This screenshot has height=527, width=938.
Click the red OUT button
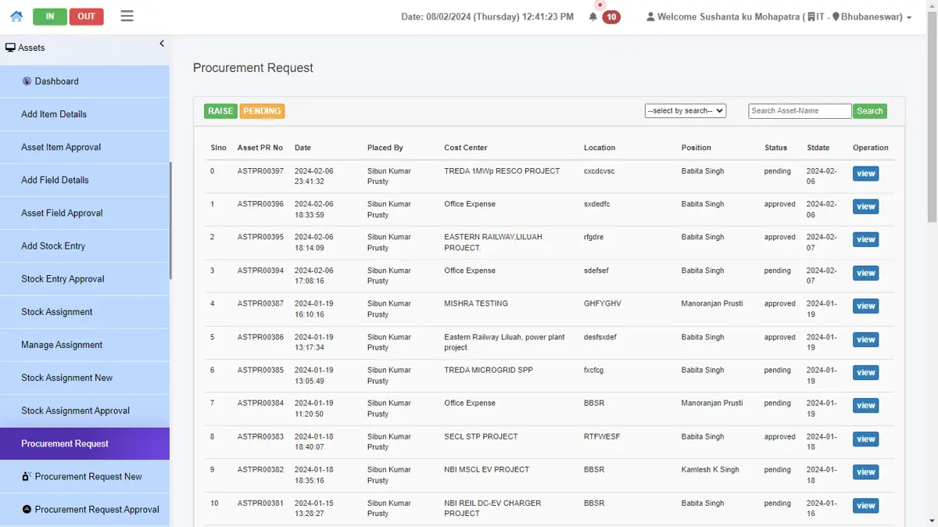click(x=86, y=16)
